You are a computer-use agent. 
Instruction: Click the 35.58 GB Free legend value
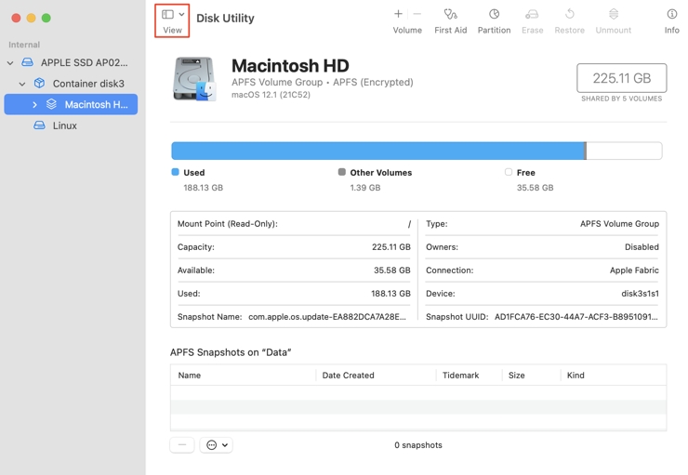535,188
